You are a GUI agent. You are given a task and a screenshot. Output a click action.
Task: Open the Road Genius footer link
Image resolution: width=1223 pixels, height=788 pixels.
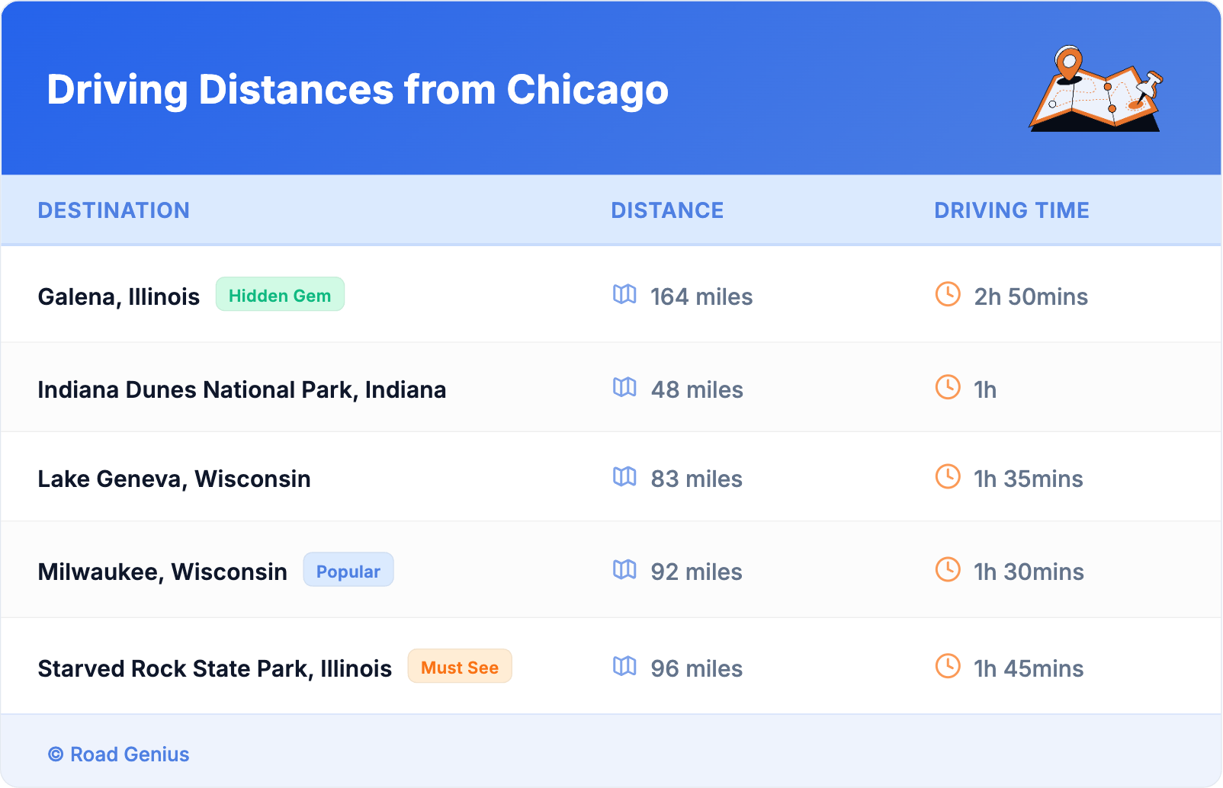(130, 754)
